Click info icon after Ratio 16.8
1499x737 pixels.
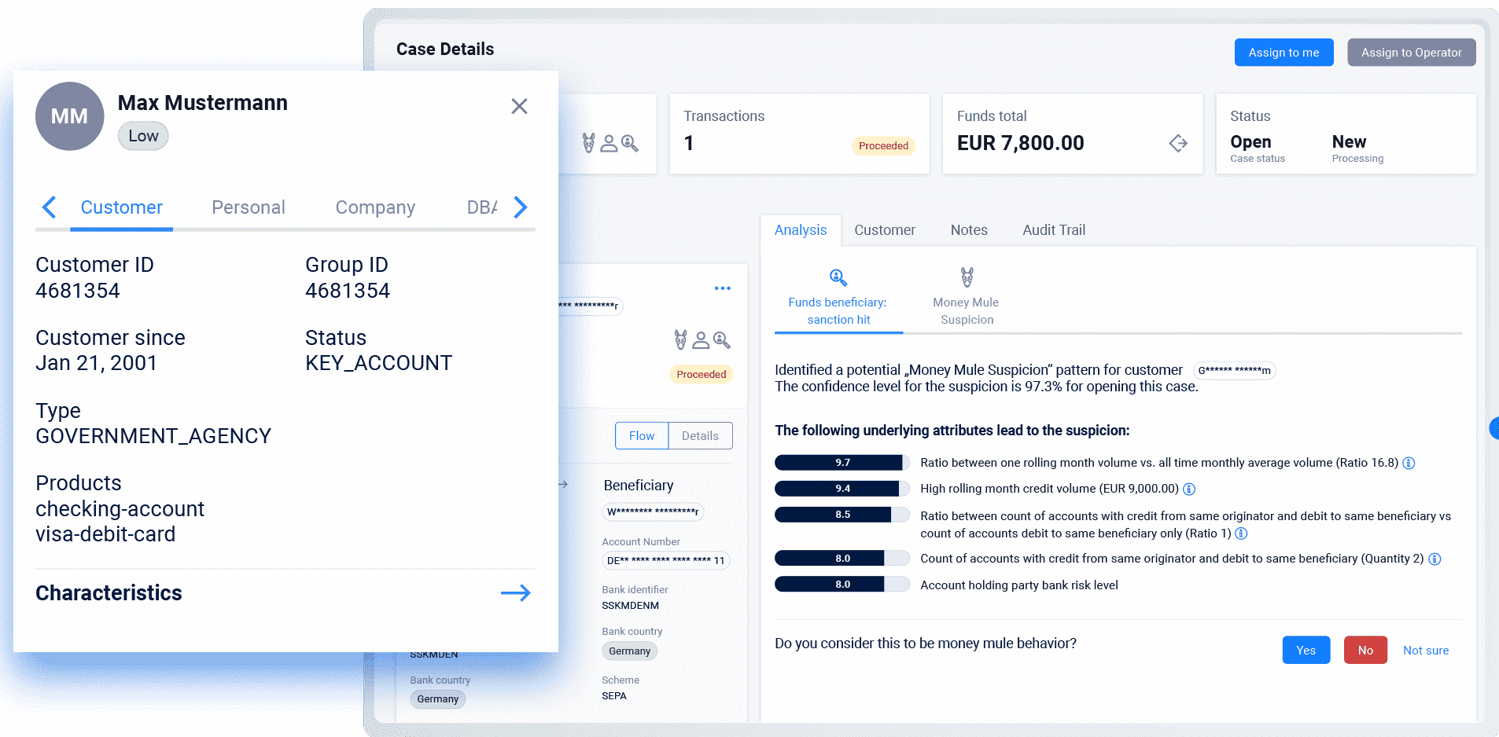[1409, 464]
